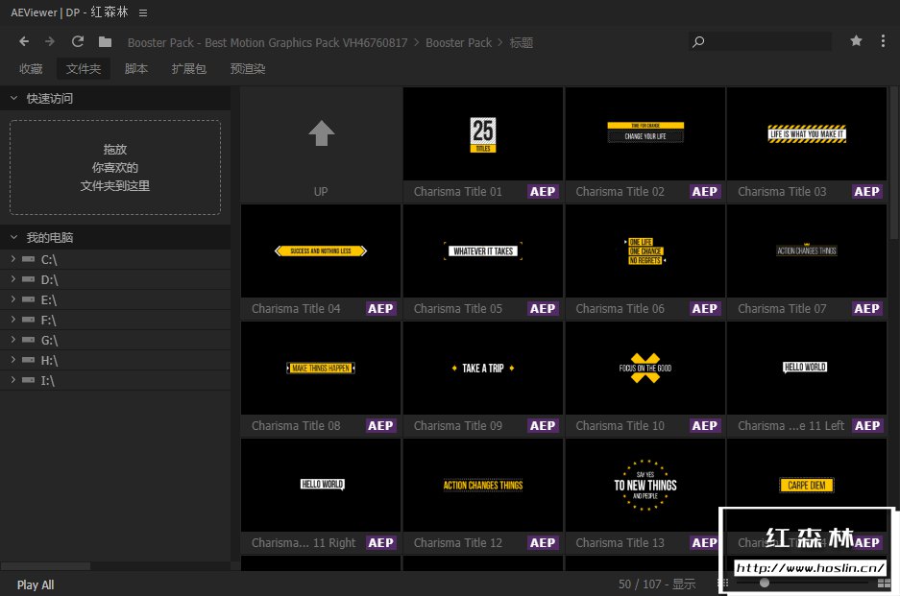
Task: Click the AEP badge of Charisma Title 09
Action: click(x=543, y=425)
